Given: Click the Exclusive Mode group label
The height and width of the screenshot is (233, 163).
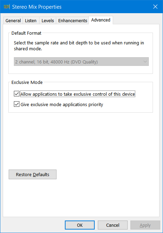Looking at the screenshot, I should (27, 82).
